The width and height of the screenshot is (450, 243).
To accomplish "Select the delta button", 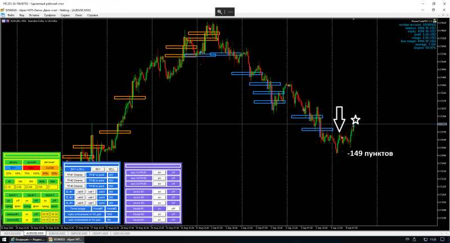I will (42, 181).
